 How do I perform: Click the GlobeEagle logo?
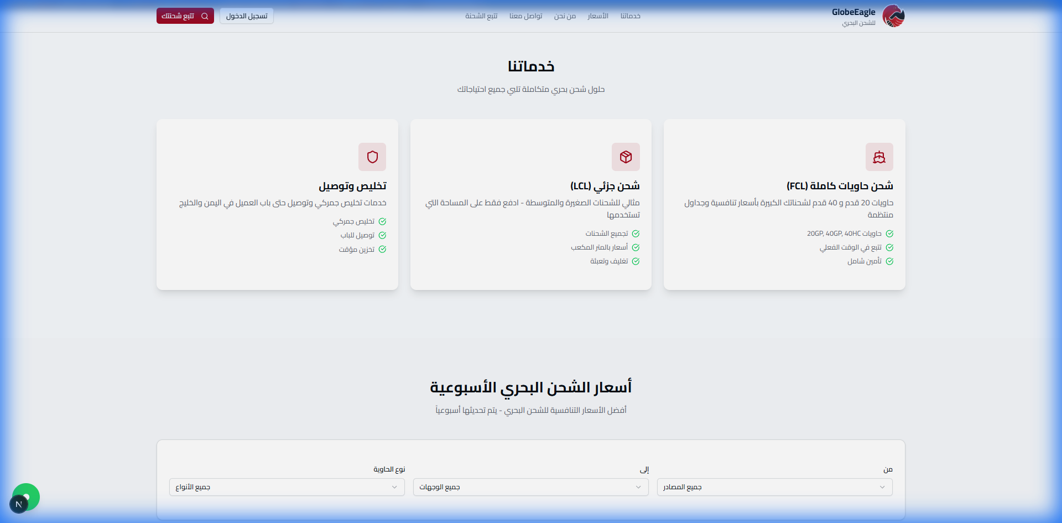(893, 15)
